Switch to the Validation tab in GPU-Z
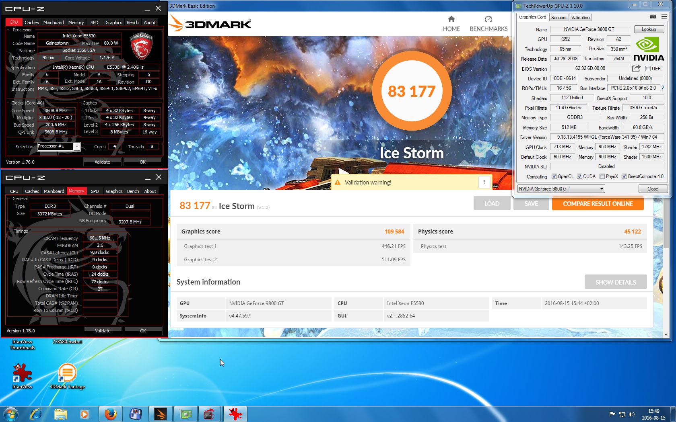Screen dimensions: 676x422 [x=580, y=18]
